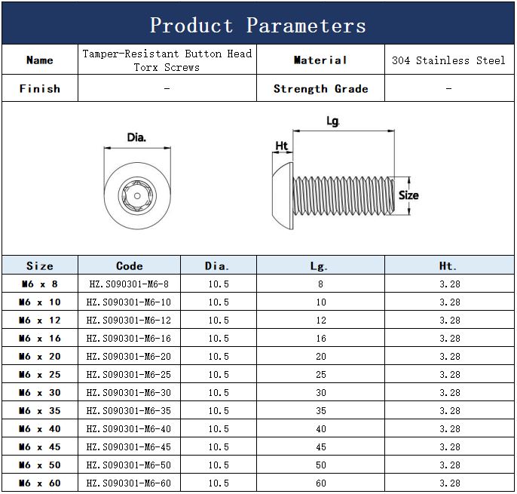Click the code HZ.S090301-M6-60 cell

tap(129, 483)
